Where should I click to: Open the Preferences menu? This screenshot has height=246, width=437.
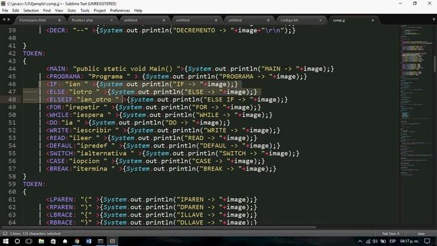(120, 11)
